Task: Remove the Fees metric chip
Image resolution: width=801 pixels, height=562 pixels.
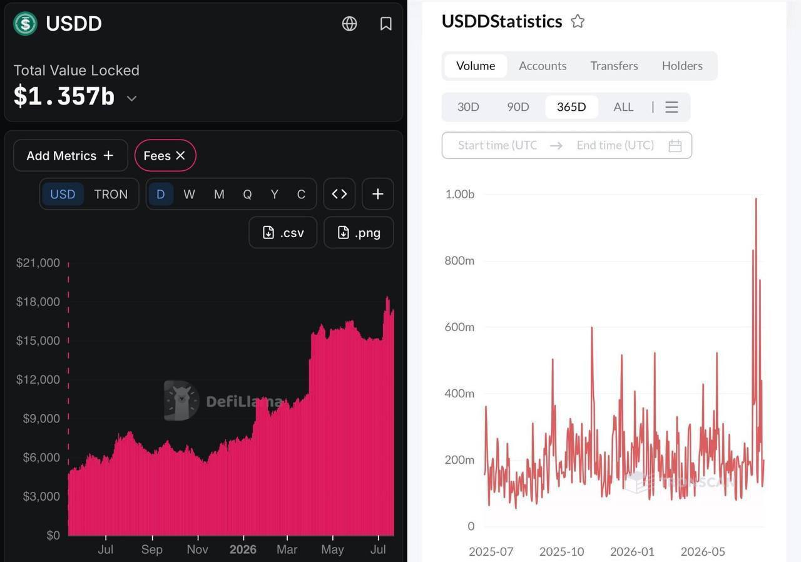Action: (x=180, y=156)
